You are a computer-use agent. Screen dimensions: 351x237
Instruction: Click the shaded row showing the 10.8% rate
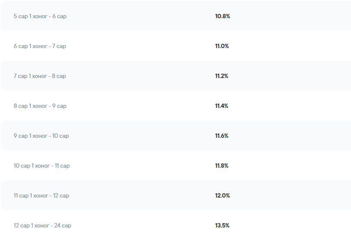(130, 16)
